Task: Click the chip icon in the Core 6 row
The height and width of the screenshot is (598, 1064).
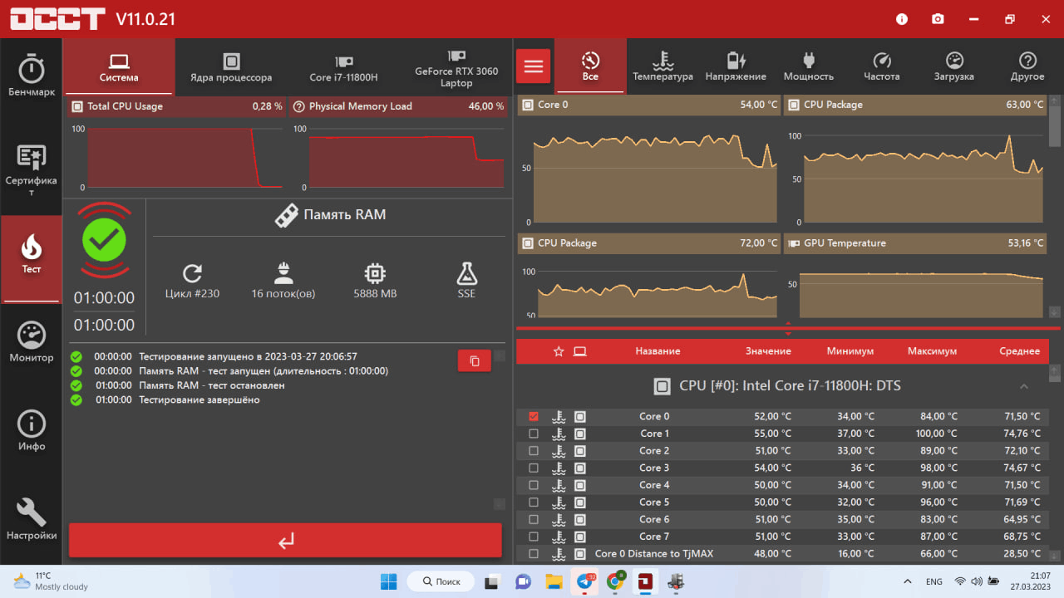Action: (580, 519)
